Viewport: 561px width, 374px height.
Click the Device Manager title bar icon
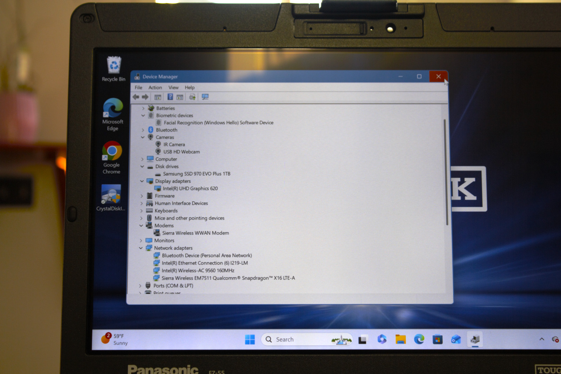[137, 77]
